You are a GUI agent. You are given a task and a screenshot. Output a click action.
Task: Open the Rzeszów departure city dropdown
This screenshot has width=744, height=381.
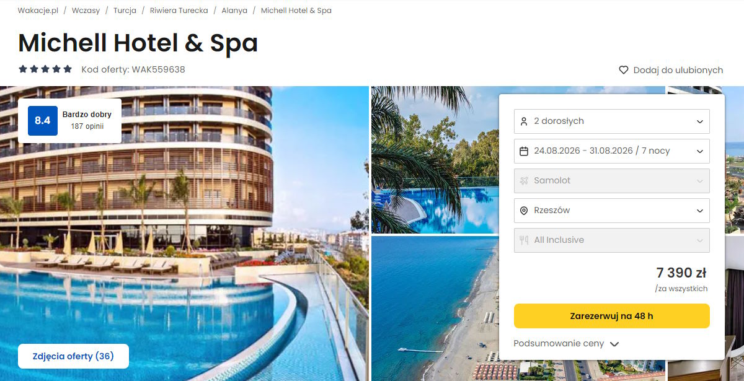tap(612, 210)
